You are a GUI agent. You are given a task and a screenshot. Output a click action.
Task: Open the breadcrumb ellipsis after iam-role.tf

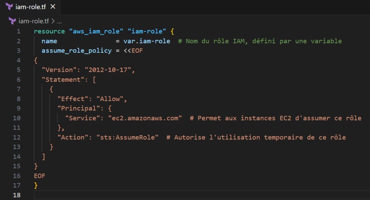pos(59,22)
